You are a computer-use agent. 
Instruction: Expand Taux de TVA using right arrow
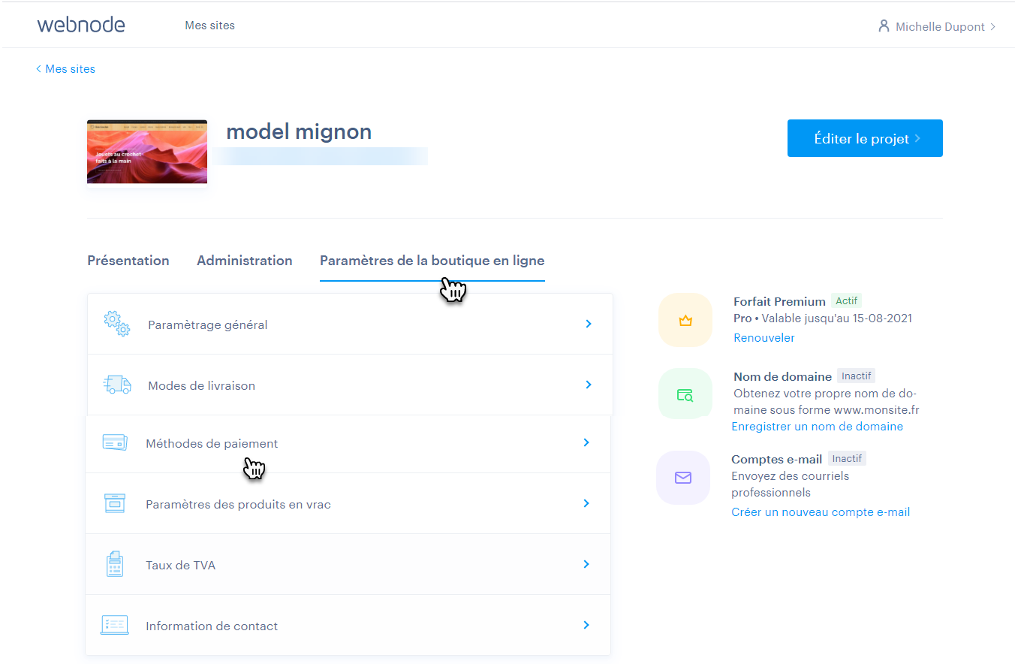pos(586,564)
